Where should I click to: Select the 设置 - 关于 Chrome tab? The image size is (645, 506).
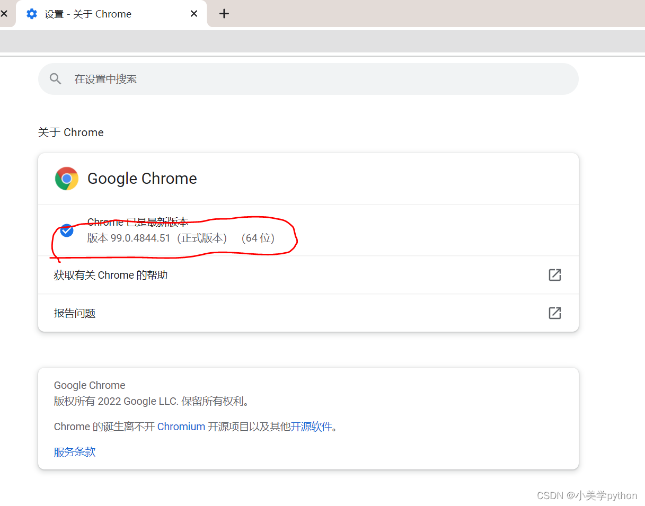point(111,14)
